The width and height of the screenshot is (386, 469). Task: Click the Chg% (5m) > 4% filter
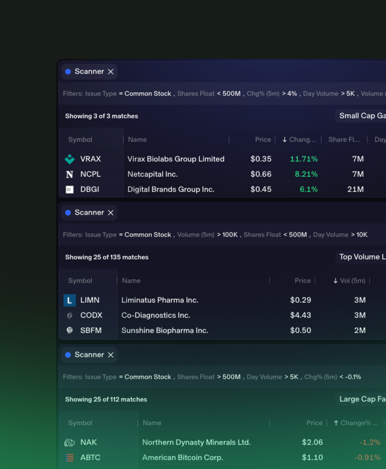click(272, 94)
